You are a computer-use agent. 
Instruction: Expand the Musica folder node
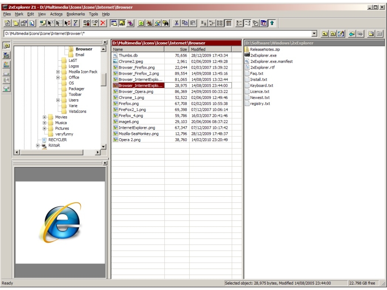point(45,123)
